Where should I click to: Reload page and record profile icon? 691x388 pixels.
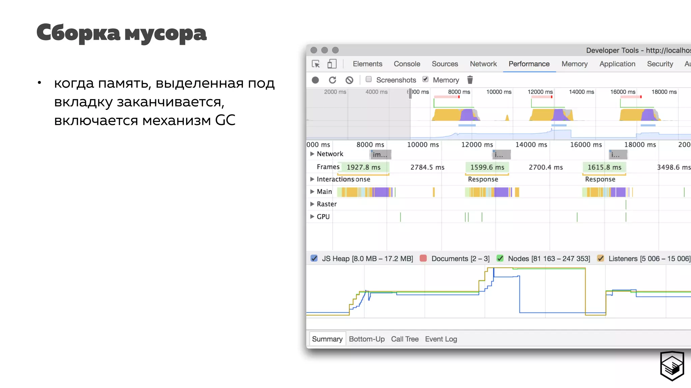(x=333, y=80)
